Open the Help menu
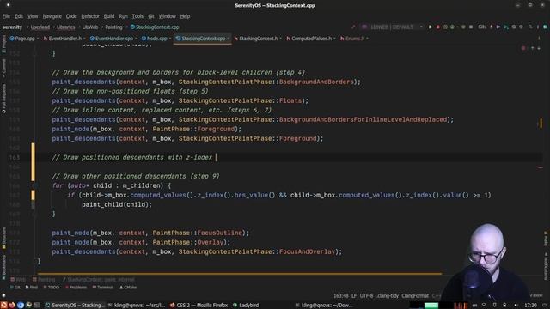Viewport: 550px width, 309px height. coord(185,16)
